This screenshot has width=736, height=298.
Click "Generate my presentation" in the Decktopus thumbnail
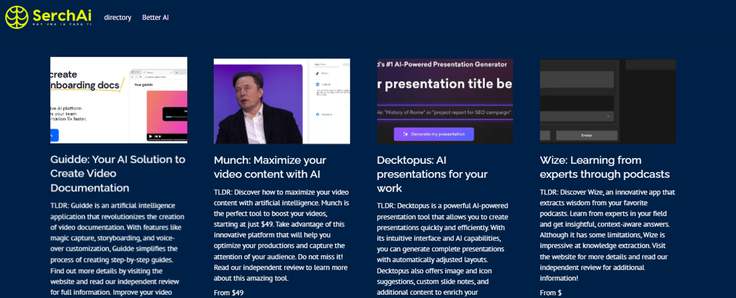point(434,134)
